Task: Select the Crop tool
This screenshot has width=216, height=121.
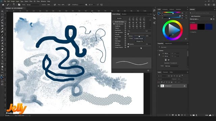Action: coord(2,23)
